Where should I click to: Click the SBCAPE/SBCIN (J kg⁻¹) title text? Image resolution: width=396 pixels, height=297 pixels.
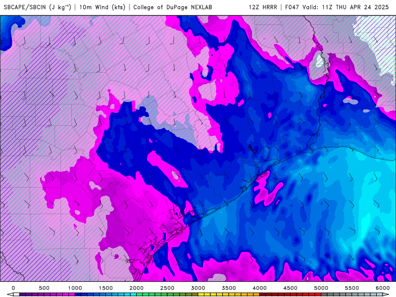tap(37, 7)
